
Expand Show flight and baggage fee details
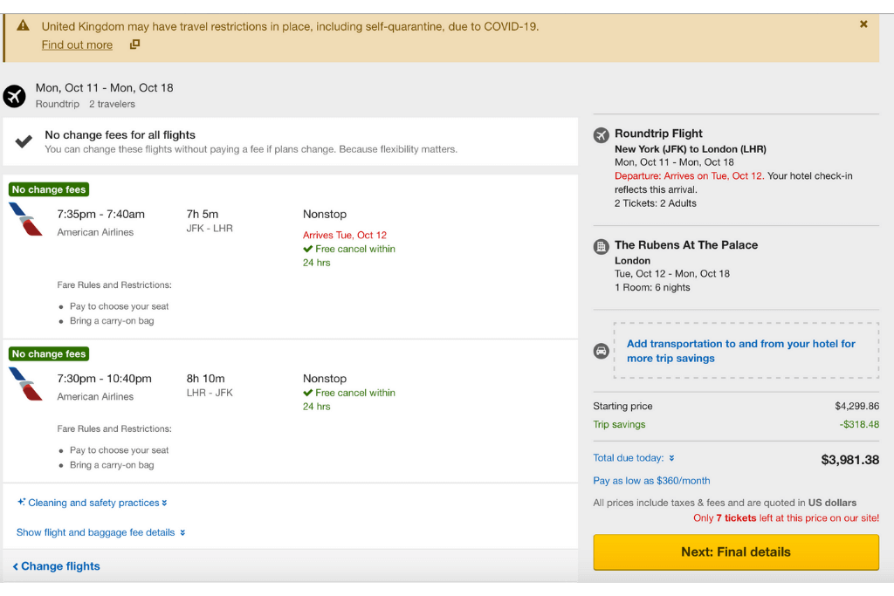pyautogui.click(x=101, y=532)
